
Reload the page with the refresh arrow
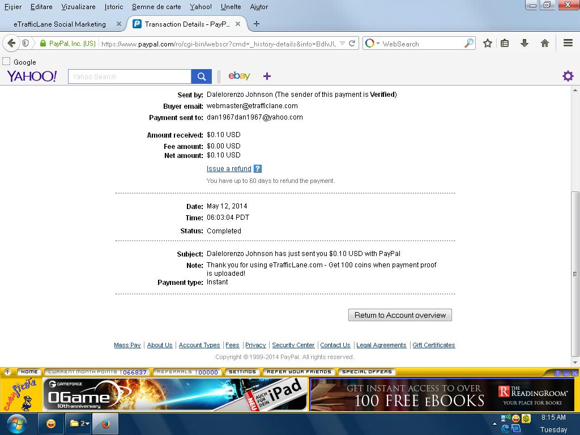352,43
